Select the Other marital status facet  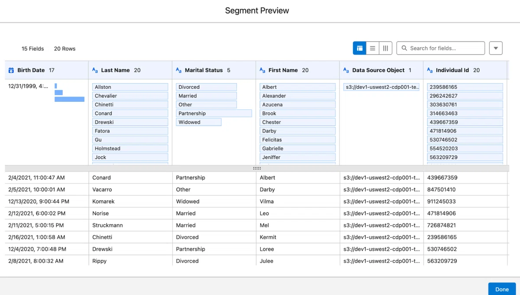click(206, 104)
